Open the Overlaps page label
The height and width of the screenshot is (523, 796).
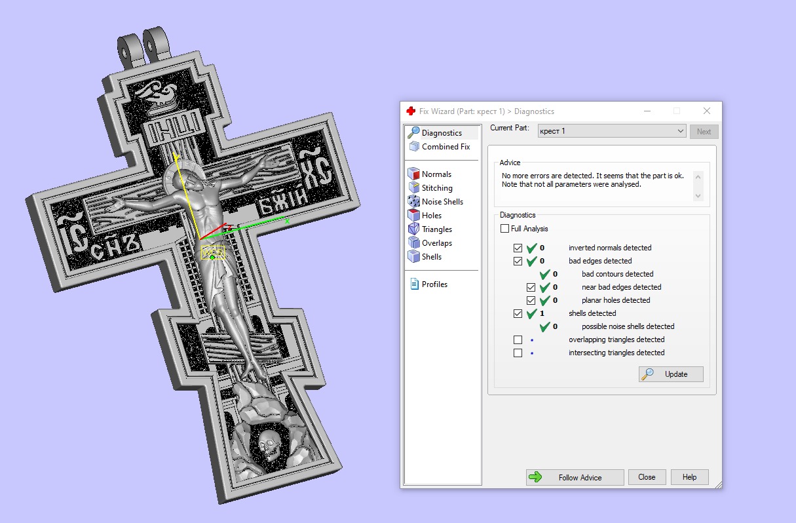[437, 243]
